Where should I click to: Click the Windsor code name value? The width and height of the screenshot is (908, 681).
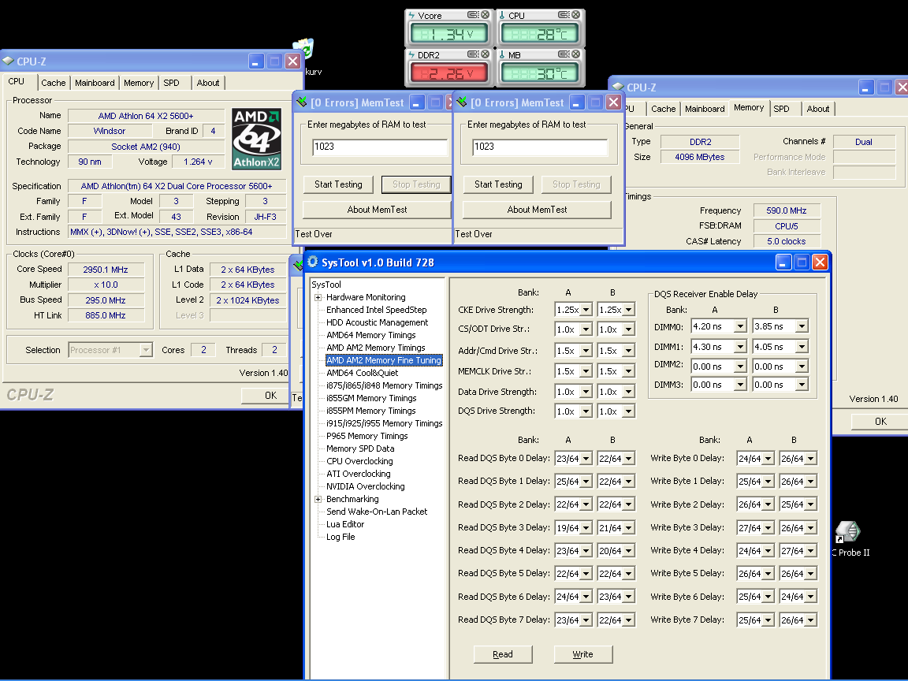pos(110,131)
